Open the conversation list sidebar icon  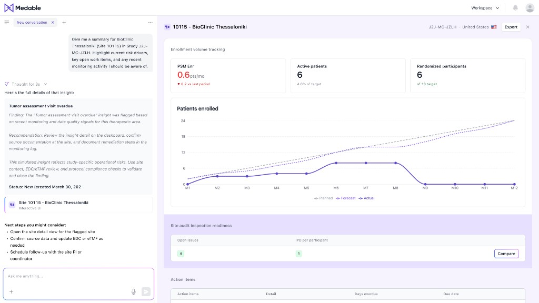coord(6,22)
